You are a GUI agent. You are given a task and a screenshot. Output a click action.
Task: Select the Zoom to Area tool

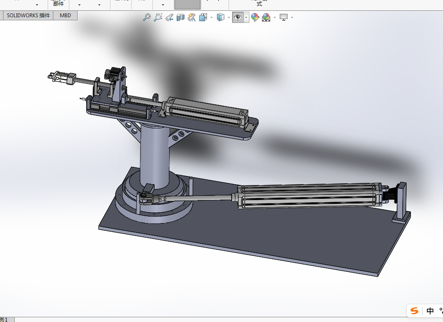(x=158, y=17)
